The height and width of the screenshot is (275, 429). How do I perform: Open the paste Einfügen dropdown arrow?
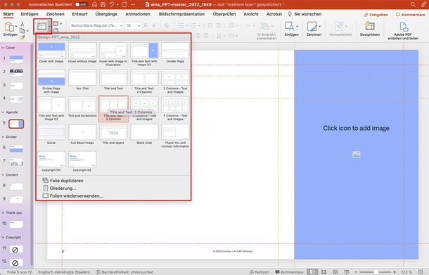(16, 27)
